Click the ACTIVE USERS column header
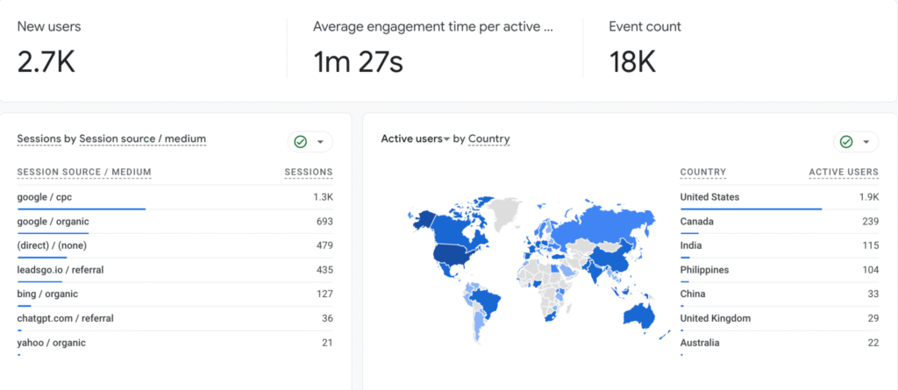 (x=843, y=172)
